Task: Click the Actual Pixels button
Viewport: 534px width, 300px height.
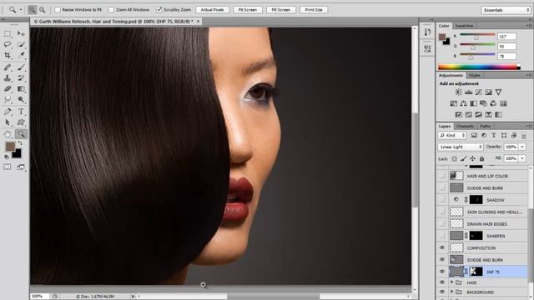Action: (212, 10)
